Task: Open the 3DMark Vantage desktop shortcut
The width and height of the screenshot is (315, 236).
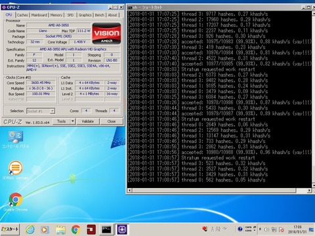Action: (x=15, y=170)
